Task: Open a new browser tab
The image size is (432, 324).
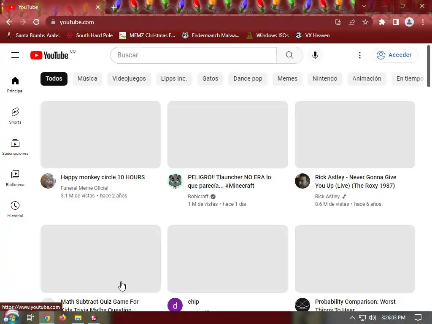Action: point(114,7)
